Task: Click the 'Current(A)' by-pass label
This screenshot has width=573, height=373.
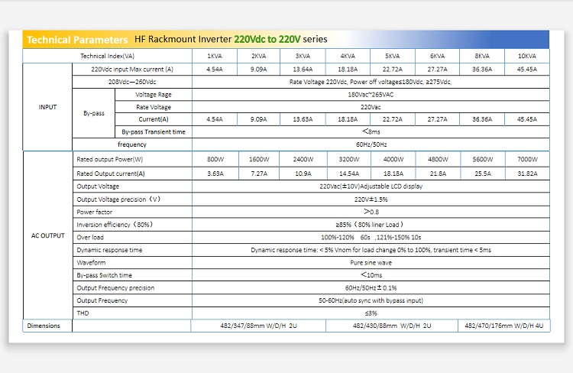Action: click(154, 119)
